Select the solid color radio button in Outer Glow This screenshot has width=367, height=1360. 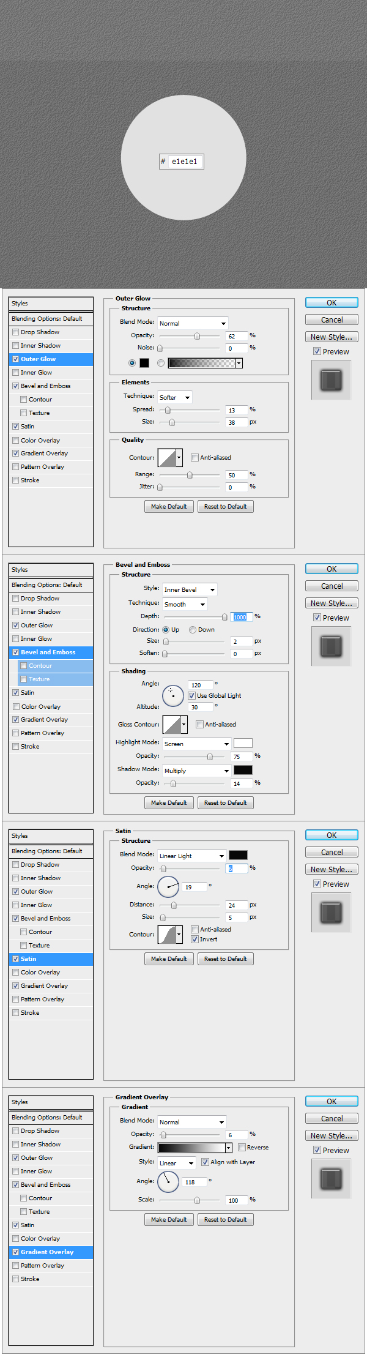pos(132,363)
